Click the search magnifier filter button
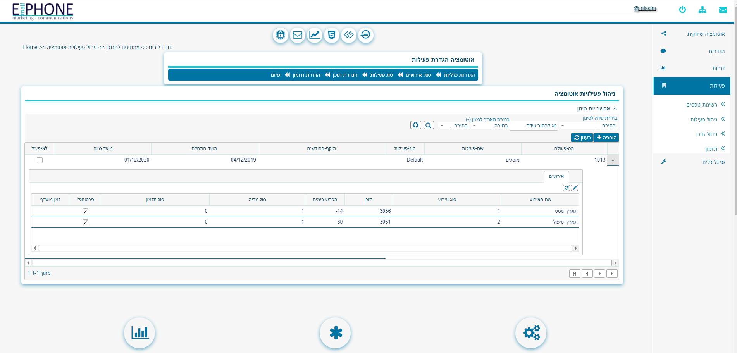737x353 pixels. pos(429,125)
